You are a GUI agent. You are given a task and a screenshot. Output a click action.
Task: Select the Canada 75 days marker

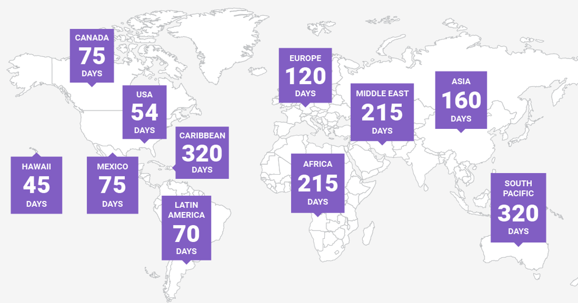[92, 55]
